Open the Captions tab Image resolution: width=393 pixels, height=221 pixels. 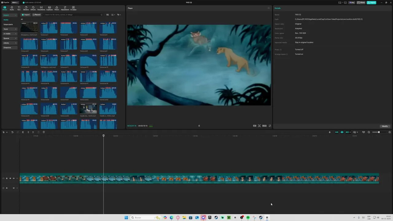(49, 8)
